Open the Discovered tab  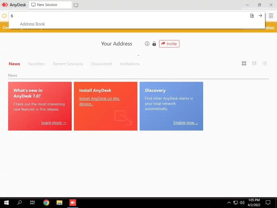(x=102, y=64)
